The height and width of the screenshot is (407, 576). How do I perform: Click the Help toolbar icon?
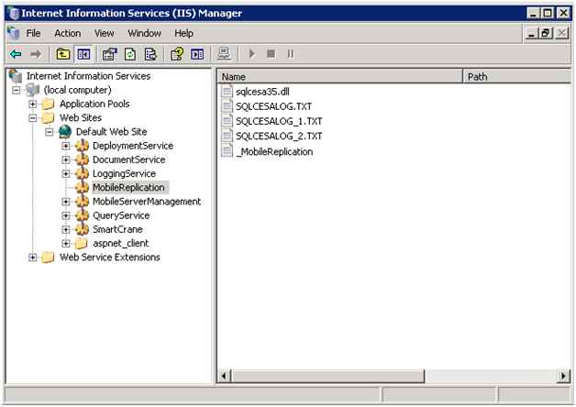point(178,54)
